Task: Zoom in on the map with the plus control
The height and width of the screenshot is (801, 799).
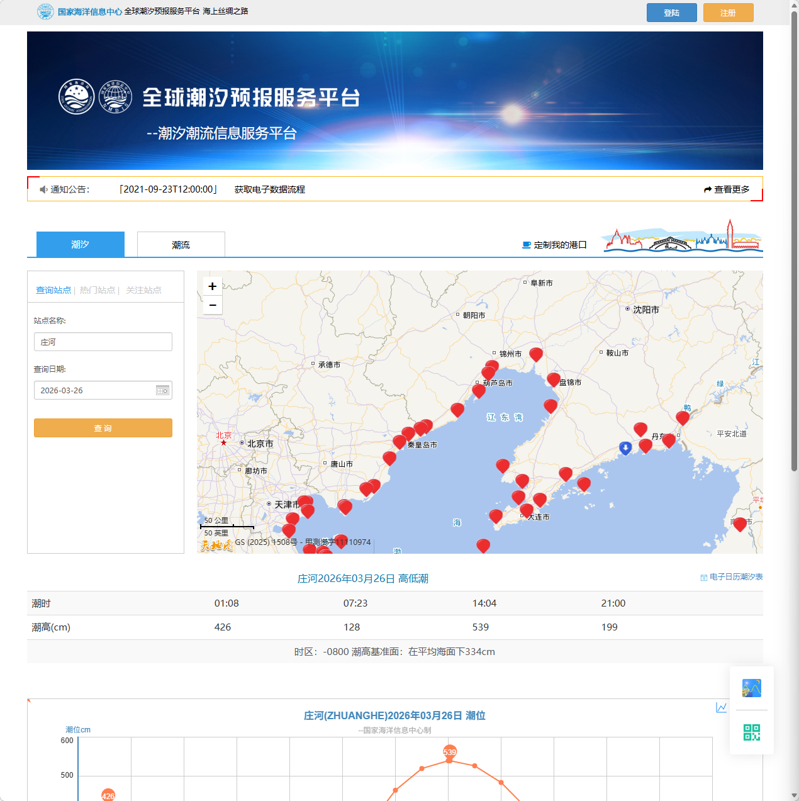Action: (x=212, y=286)
